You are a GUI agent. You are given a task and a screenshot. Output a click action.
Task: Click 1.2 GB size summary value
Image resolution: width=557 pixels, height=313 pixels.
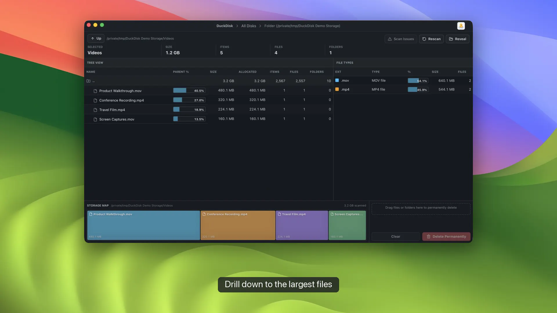pos(173,53)
